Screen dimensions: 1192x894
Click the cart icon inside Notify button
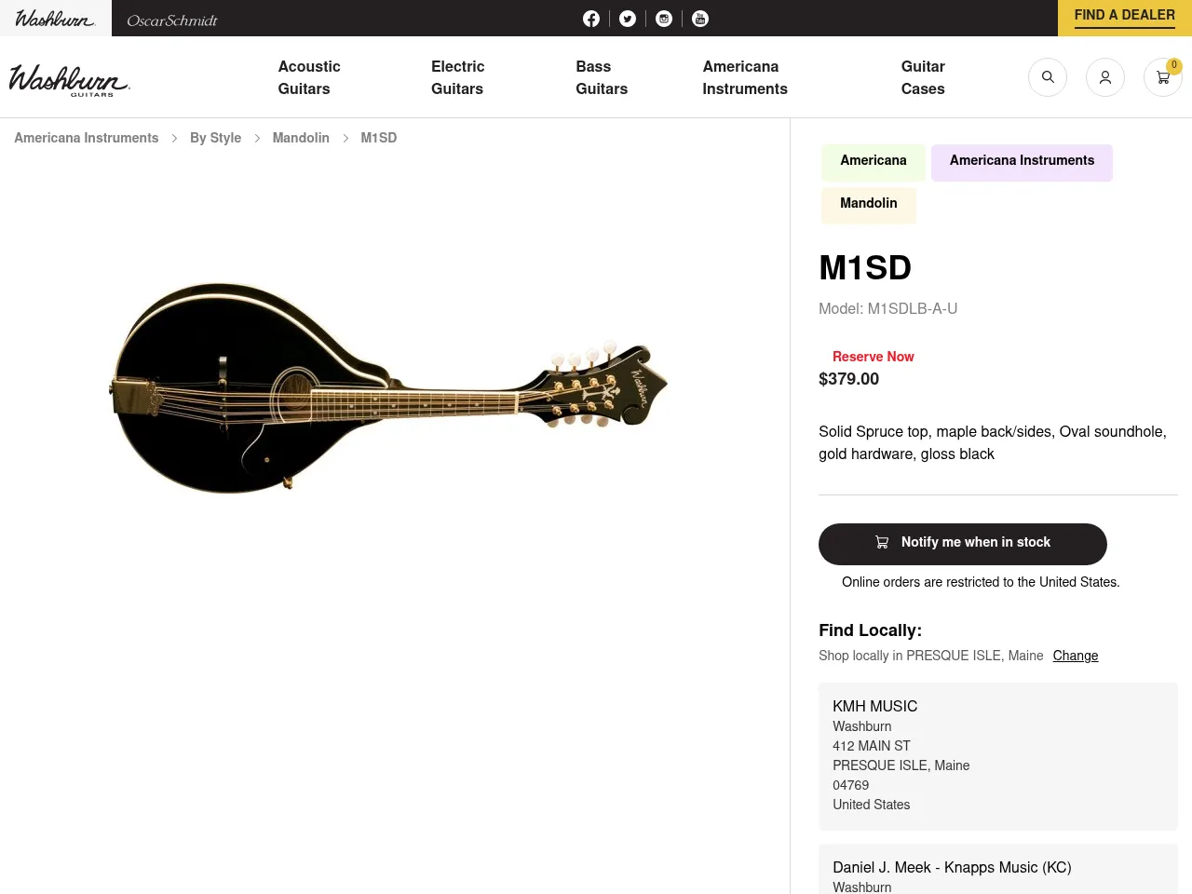(x=881, y=542)
